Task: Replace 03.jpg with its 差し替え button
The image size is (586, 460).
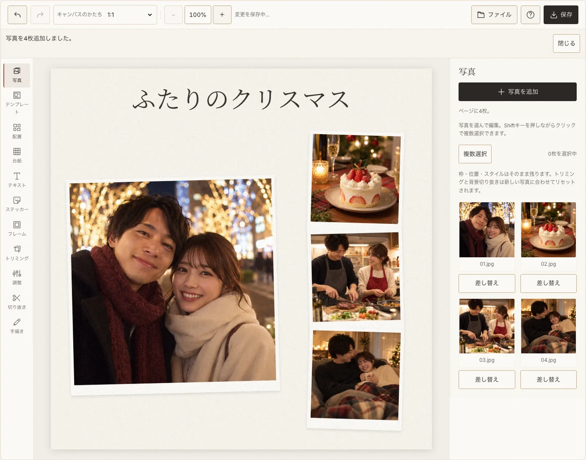Action: click(x=487, y=379)
